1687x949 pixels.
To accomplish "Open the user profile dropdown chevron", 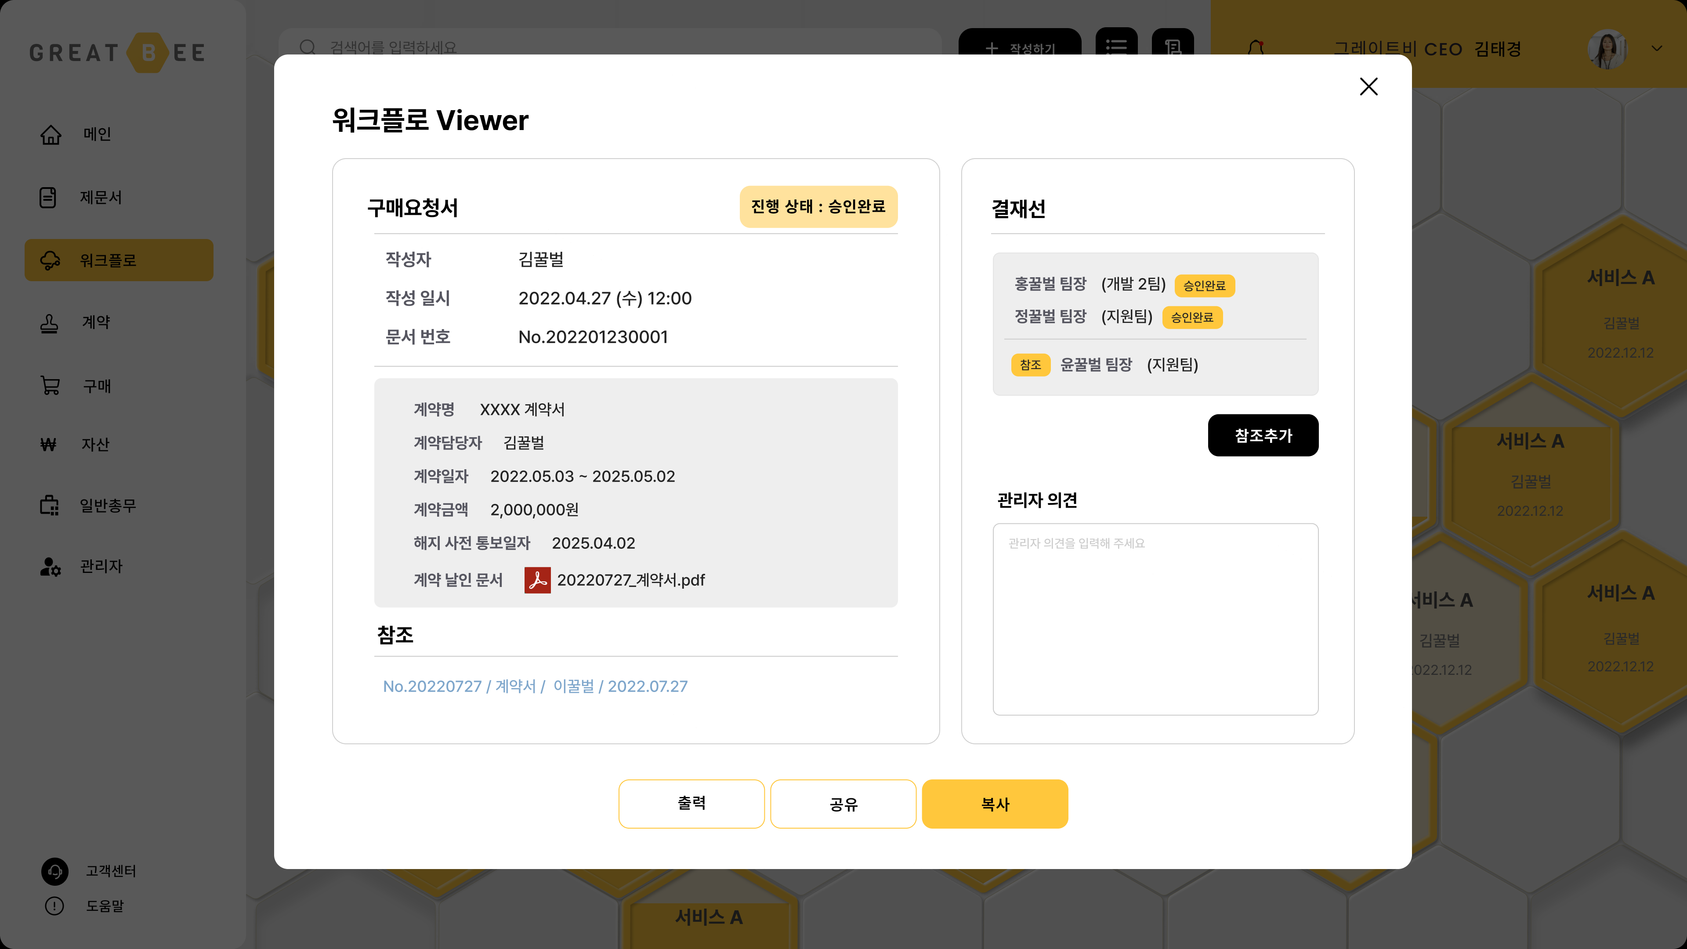I will pyautogui.click(x=1657, y=48).
